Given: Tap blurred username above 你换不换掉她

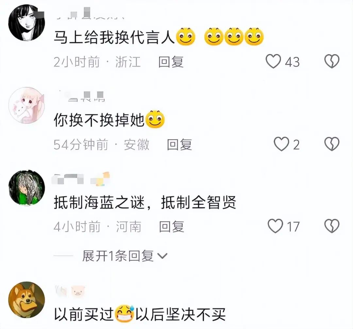Looking at the screenshot, I should [x=81, y=97].
